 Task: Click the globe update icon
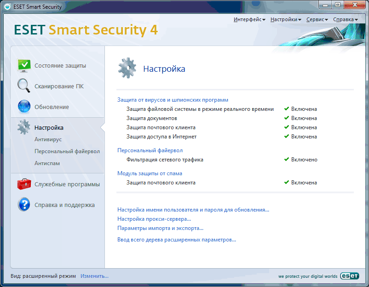tap(24, 107)
